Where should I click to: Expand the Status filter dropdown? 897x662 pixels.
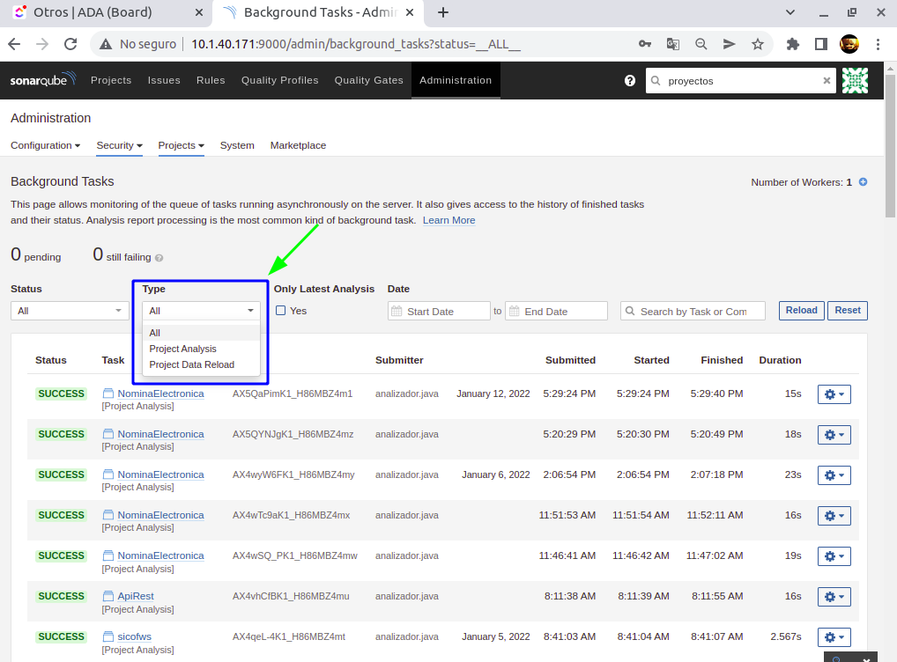tap(70, 311)
